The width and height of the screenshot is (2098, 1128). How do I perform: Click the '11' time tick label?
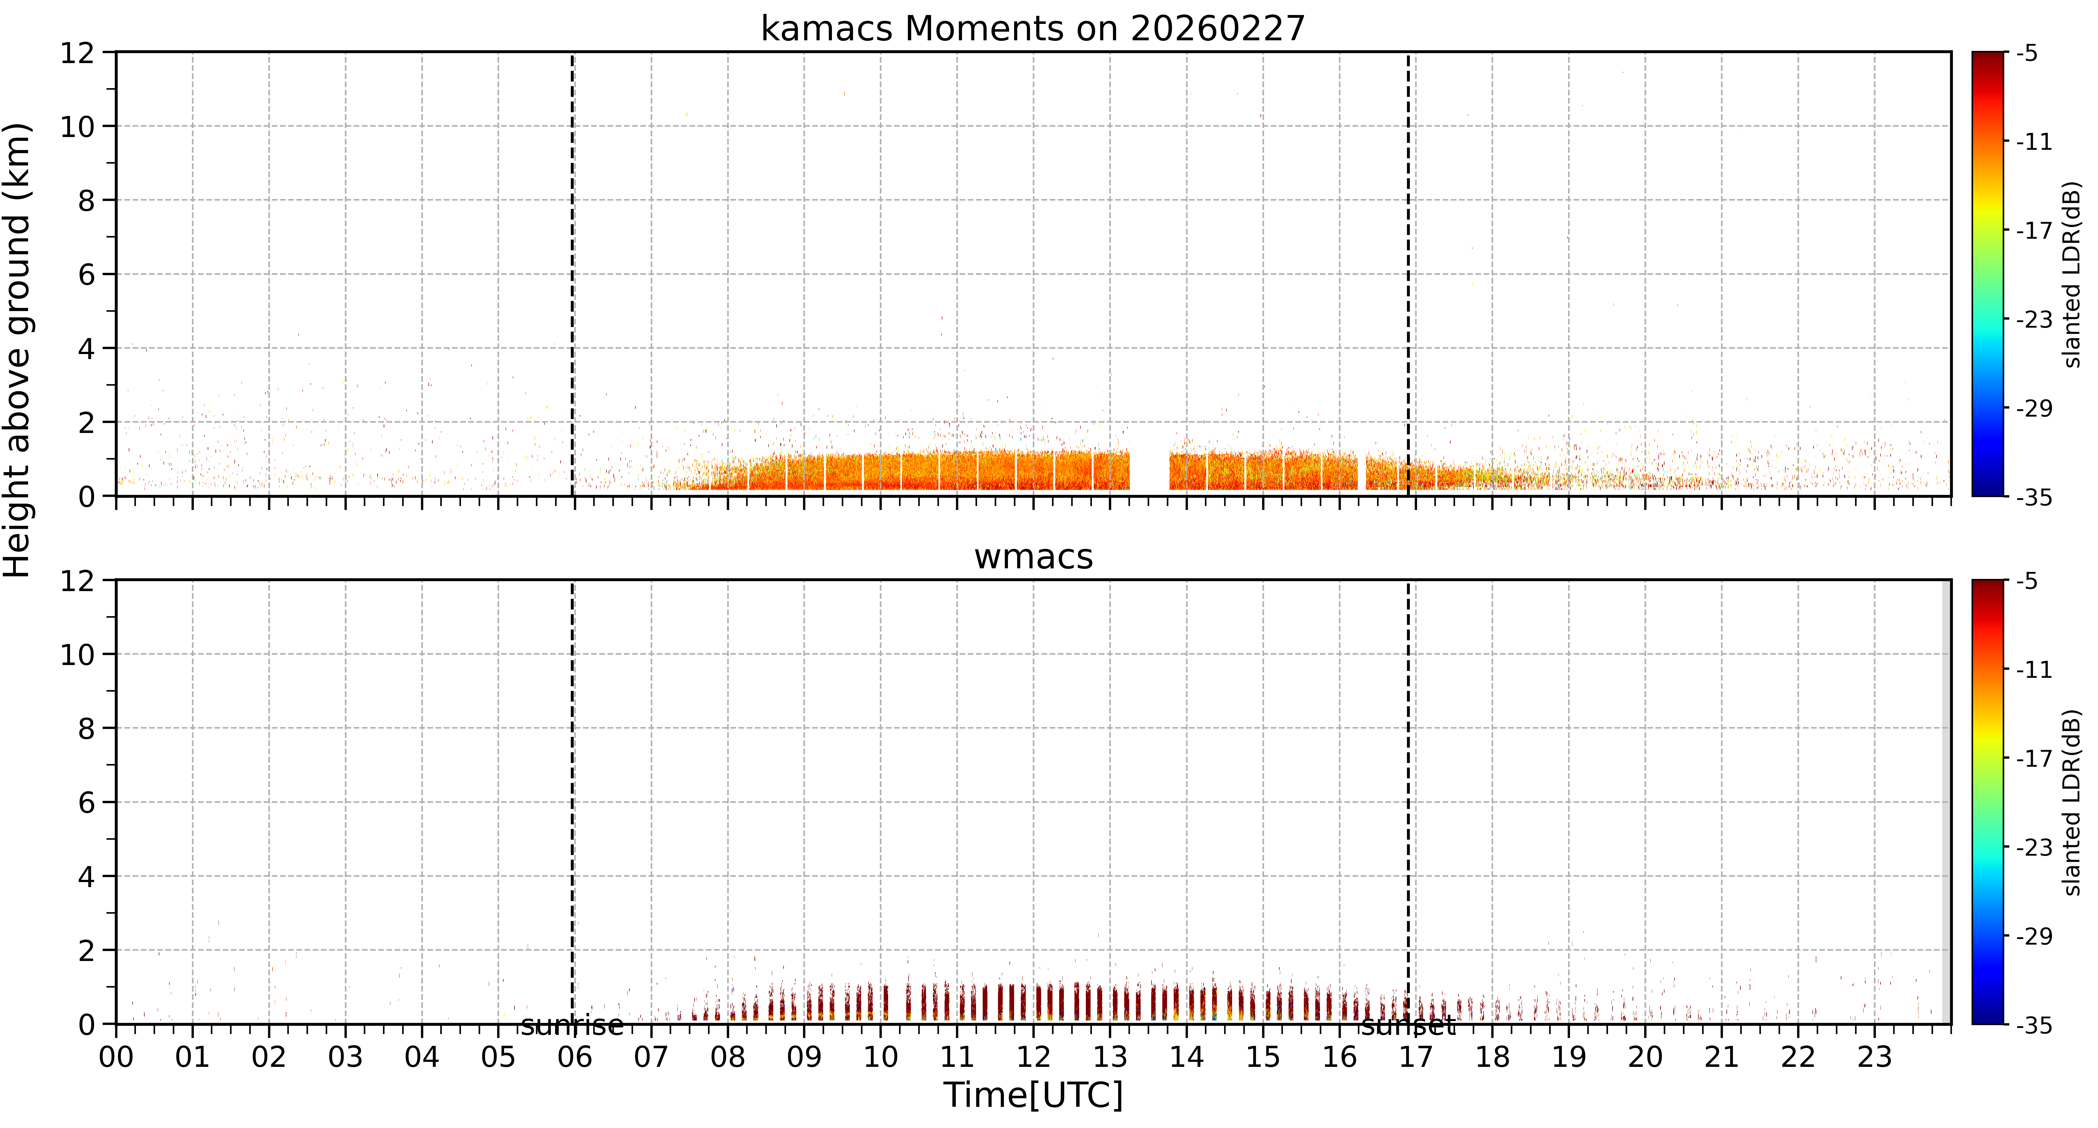(957, 1057)
